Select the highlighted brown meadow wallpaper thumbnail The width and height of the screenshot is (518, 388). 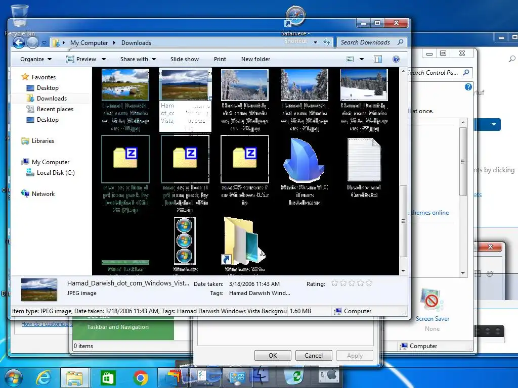coord(185,85)
